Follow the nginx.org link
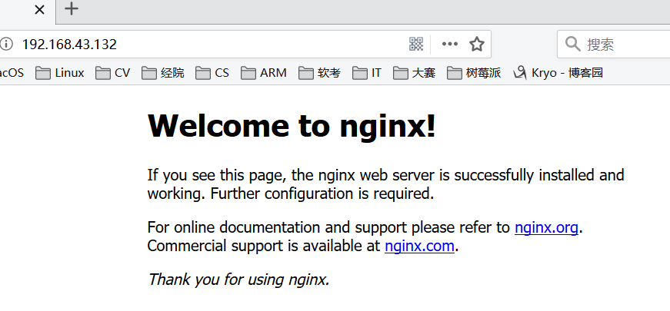 pyautogui.click(x=546, y=227)
